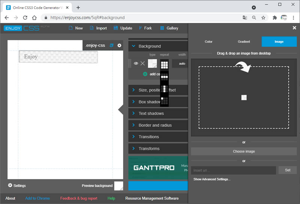Close the image picker panel
The image size is (300, 204).
[x=294, y=28]
